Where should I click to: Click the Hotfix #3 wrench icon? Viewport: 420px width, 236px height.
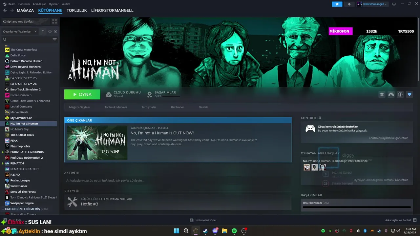73,202
